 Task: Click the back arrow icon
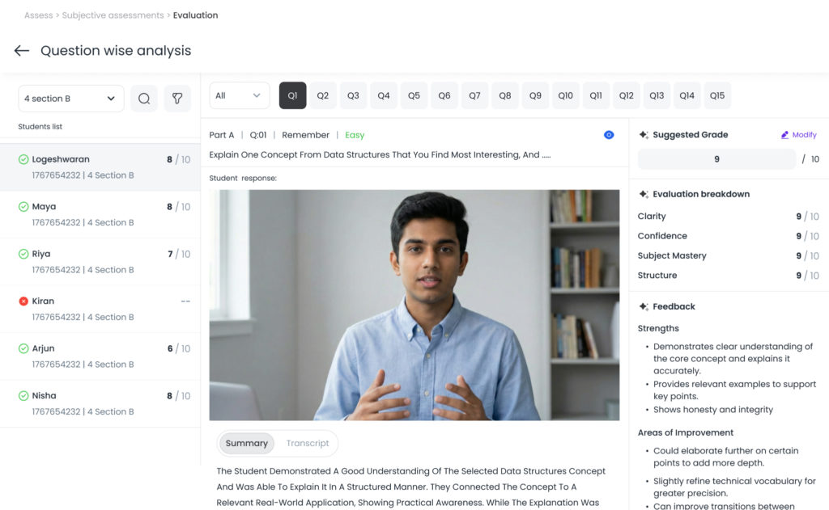(x=22, y=51)
